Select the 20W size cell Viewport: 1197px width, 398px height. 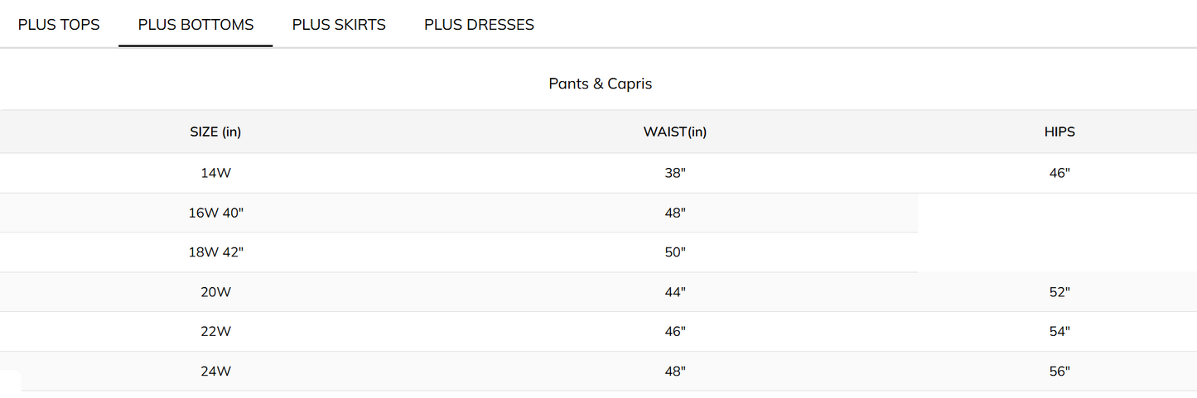coord(215,292)
